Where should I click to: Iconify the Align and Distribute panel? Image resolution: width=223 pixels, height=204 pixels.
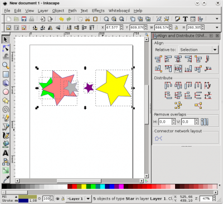tap(211, 36)
